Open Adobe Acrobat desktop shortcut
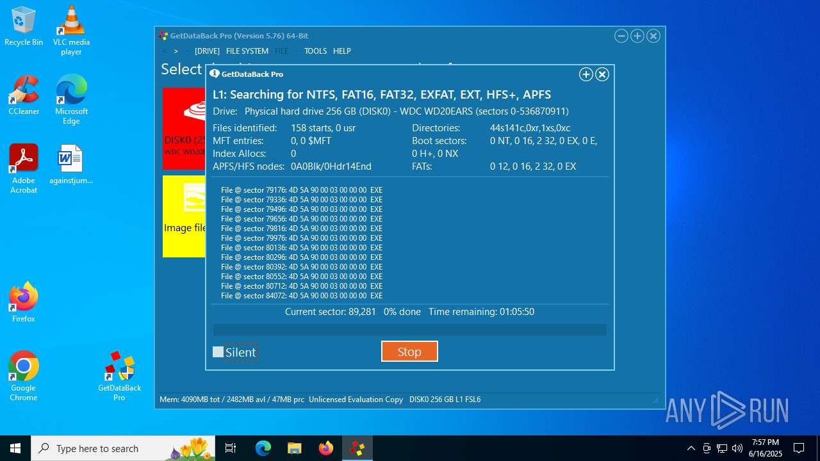Image resolution: width=820 pixels, height=461 pixels. pos(24,169)
